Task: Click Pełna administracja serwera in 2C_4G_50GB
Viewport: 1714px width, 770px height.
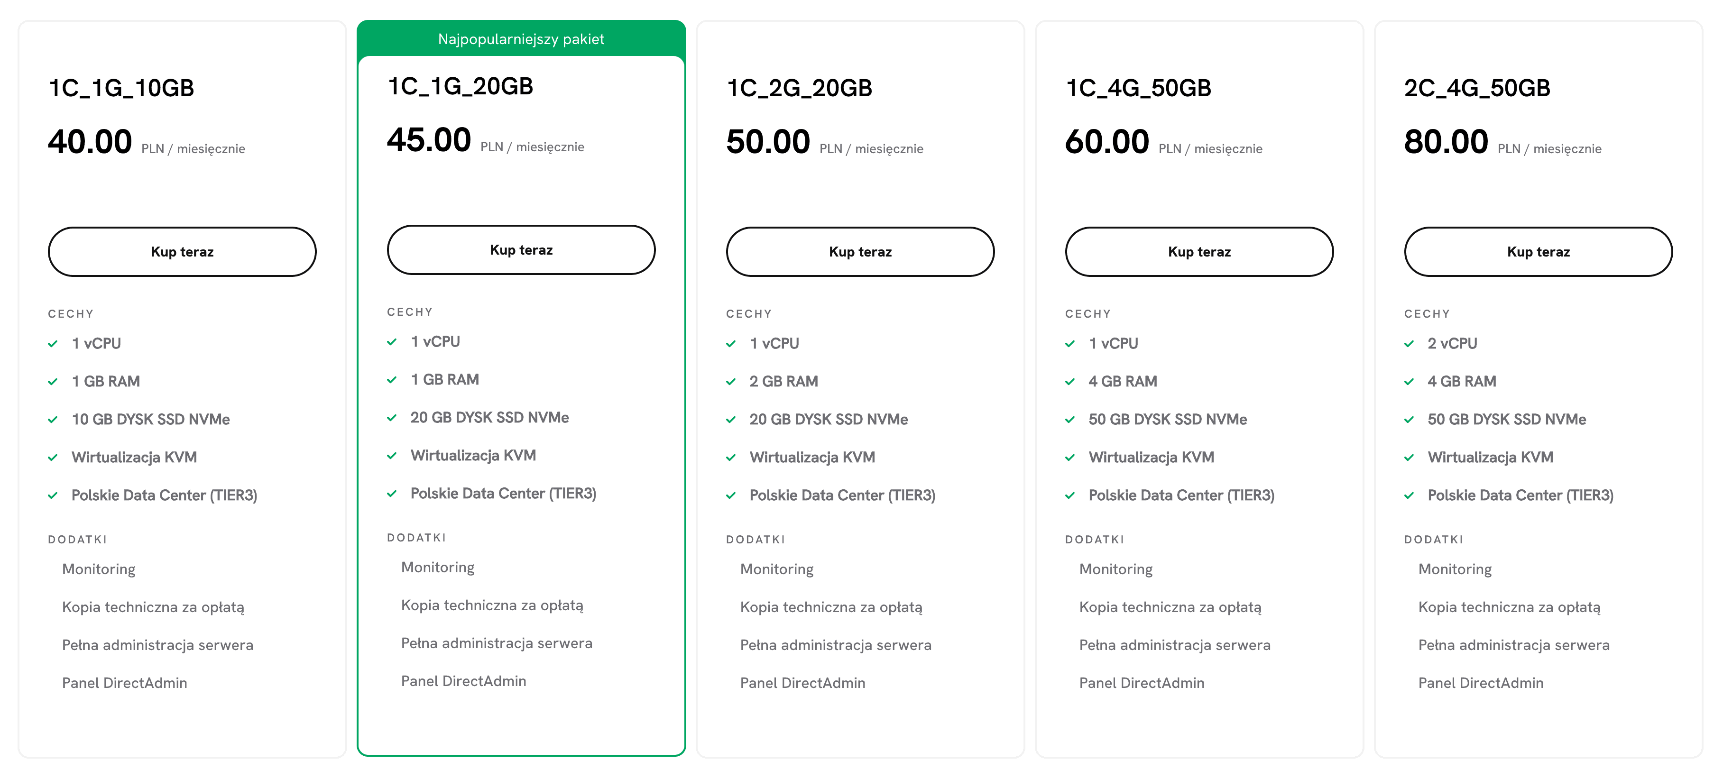Action: 1514,645
